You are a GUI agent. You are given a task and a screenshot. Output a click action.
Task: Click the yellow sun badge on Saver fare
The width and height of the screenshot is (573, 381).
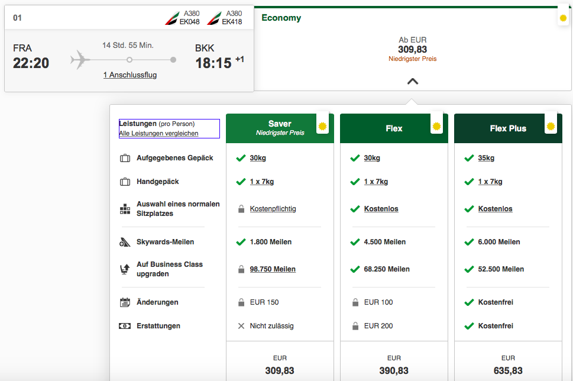coord(322,126)
